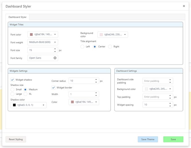Choose the XL shadow size
Screen dimensions: 191x148
click(25, 94)
